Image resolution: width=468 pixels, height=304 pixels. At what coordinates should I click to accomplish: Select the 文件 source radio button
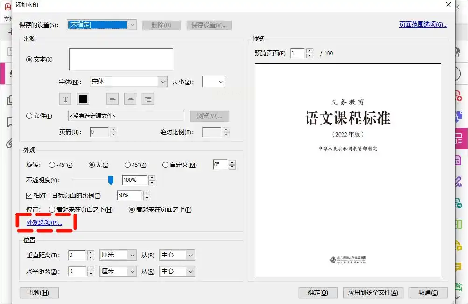[29, 116]
